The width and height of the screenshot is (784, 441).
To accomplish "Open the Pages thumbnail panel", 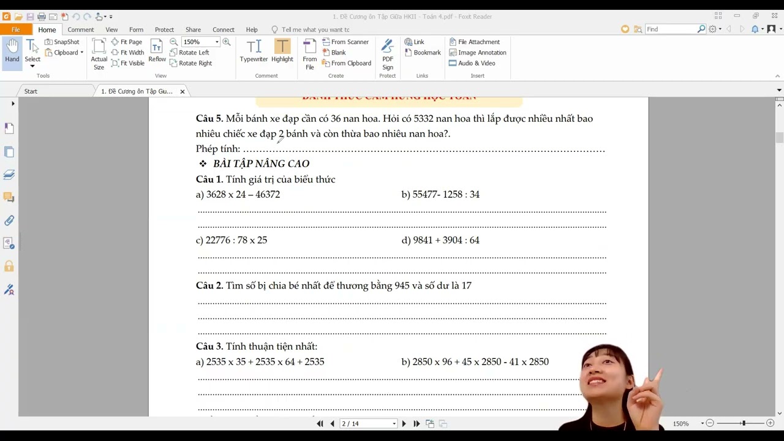I will click(x=9, y=152).
